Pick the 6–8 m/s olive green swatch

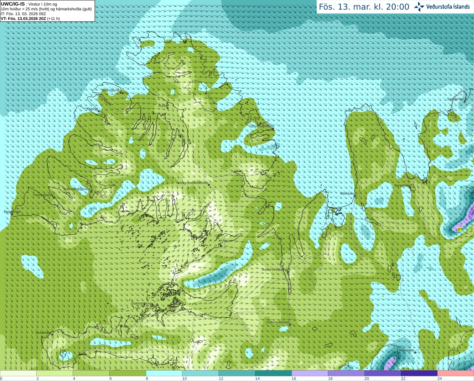point(127,373)
